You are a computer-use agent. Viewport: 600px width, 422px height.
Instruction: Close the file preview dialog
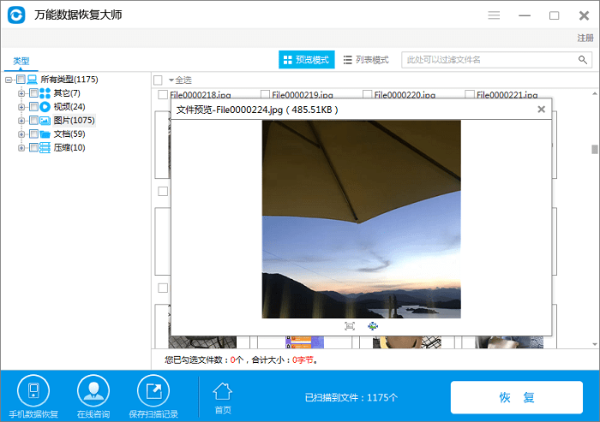click(541, 110)
